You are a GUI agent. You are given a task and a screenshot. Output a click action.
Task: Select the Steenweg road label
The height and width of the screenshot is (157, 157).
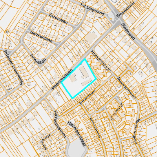point(128,31)
